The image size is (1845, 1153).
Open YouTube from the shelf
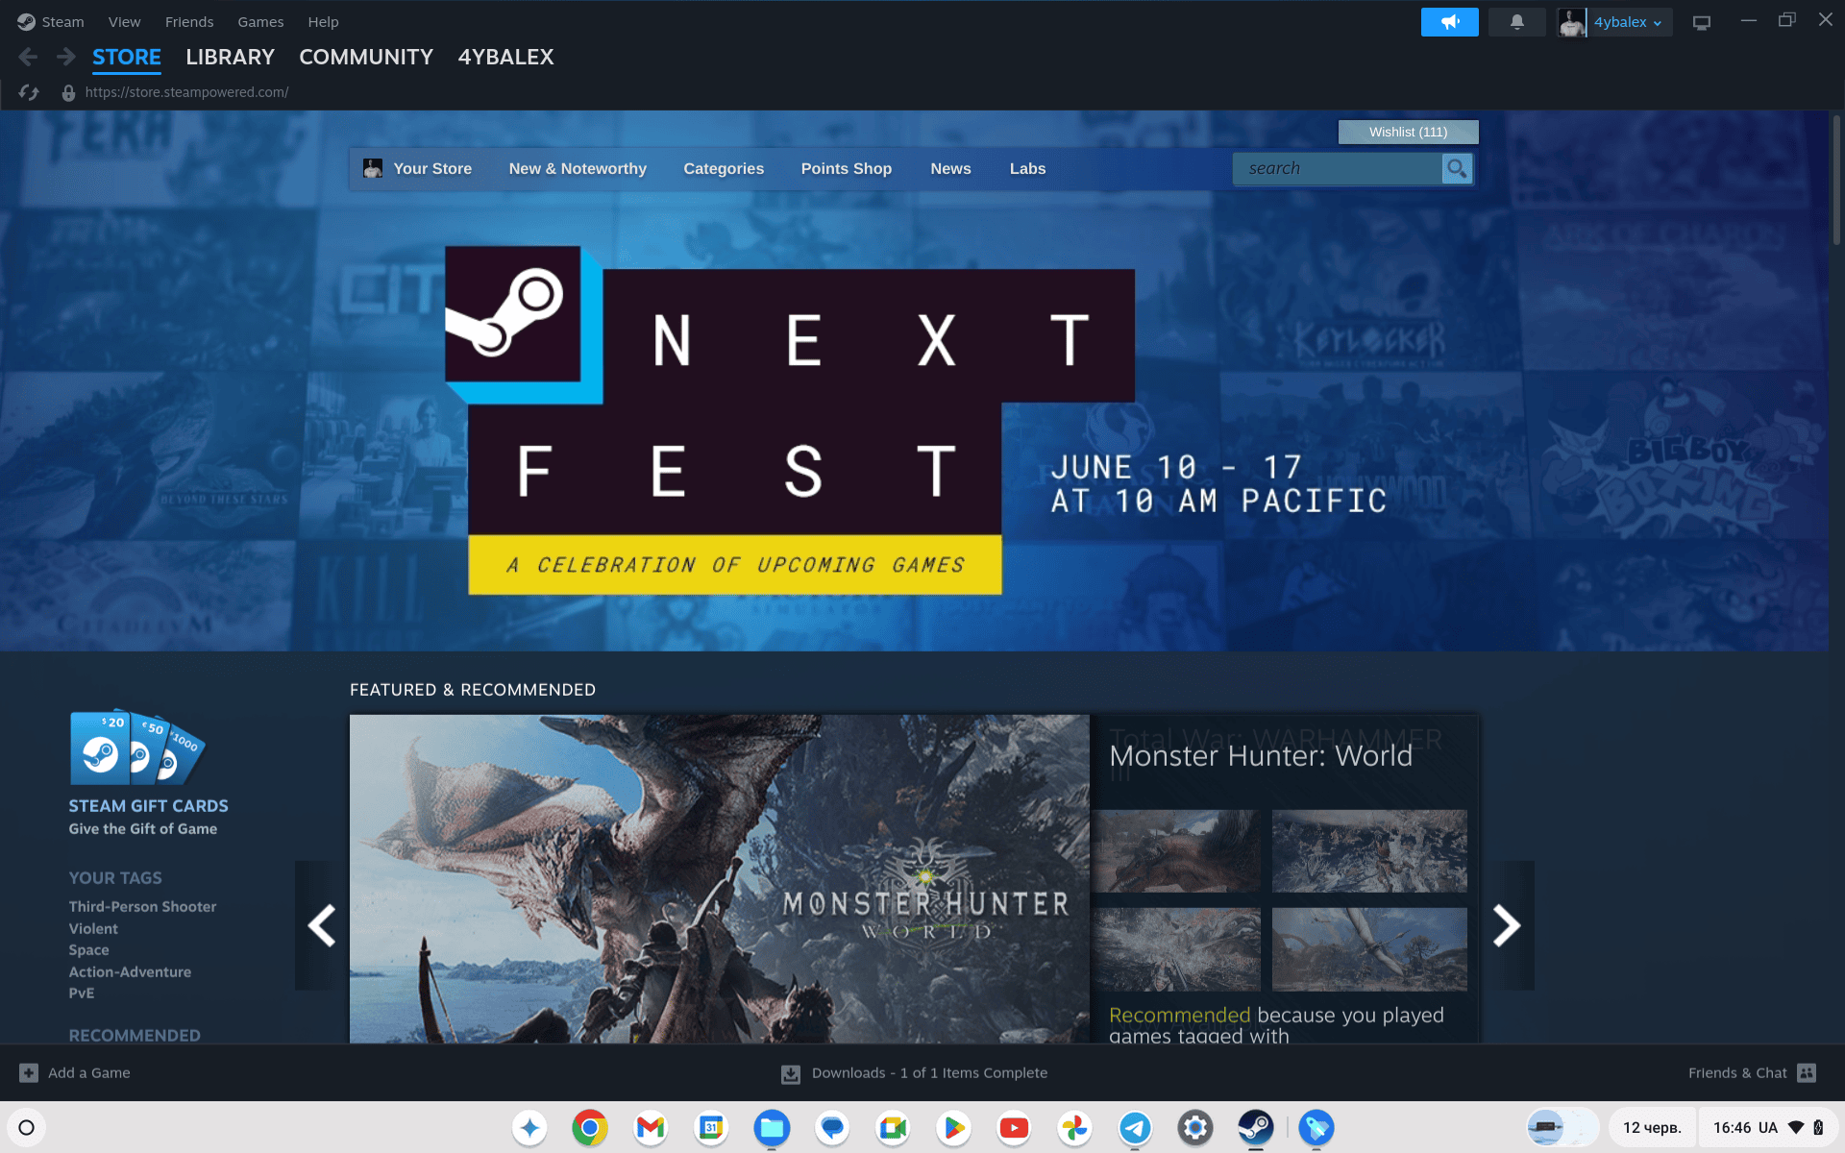click(1014, 1127)
